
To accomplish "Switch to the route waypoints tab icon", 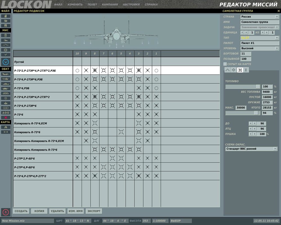I will click(227, 70).
